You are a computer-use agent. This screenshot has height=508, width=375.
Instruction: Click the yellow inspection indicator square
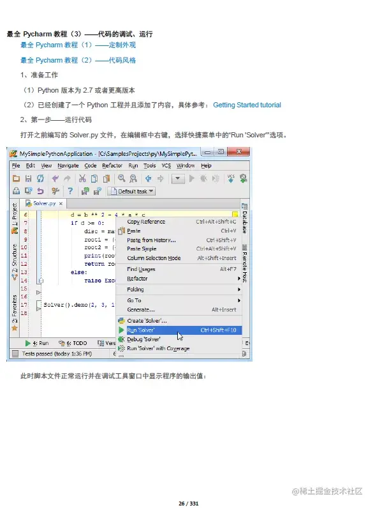(x=235, y=214)
